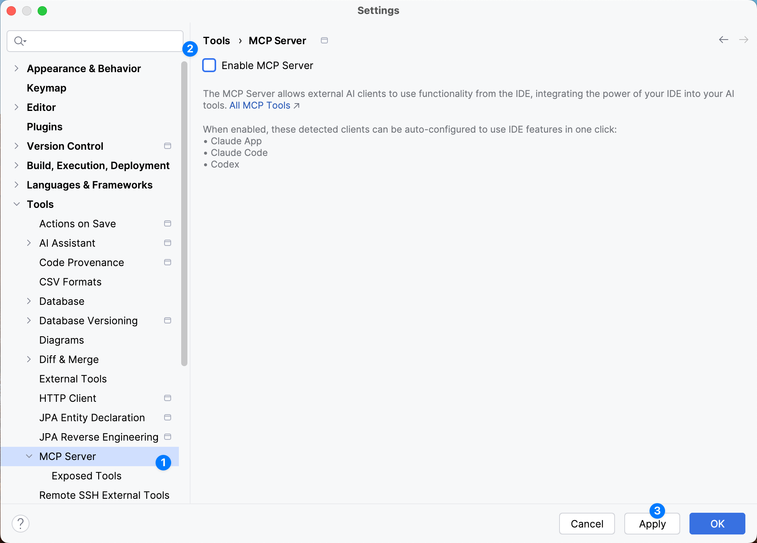
Task: Open the All MCP Tools link
Action: [259, 105]
